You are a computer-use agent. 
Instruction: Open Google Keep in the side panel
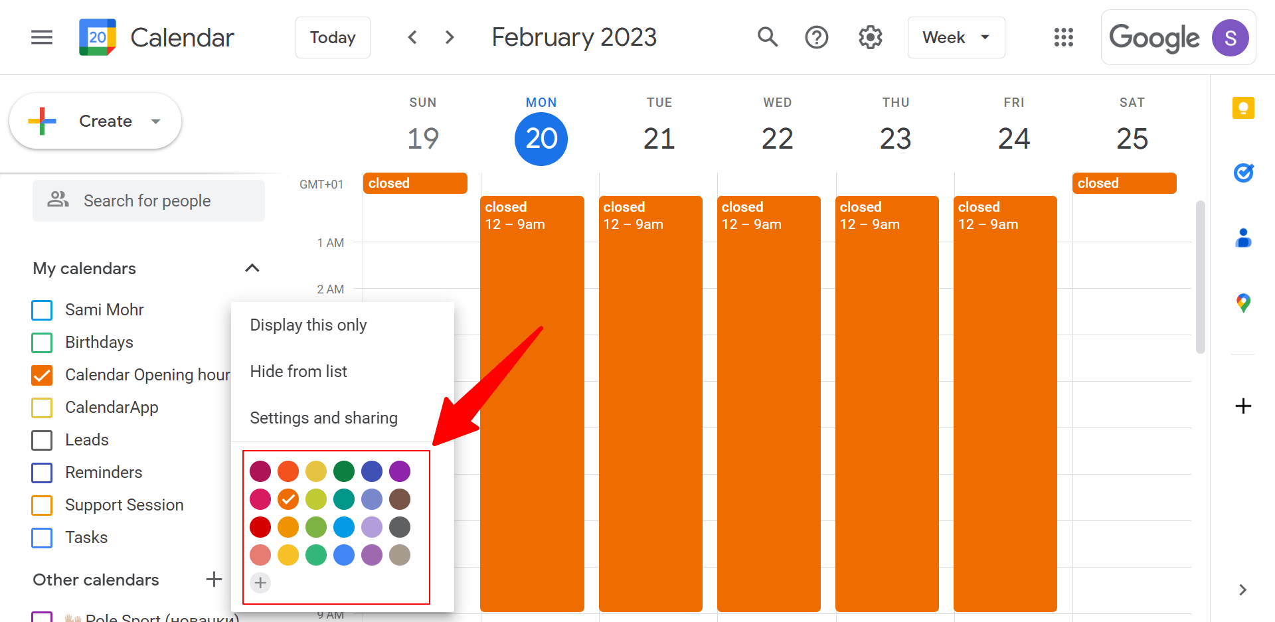click(1243, 108)
